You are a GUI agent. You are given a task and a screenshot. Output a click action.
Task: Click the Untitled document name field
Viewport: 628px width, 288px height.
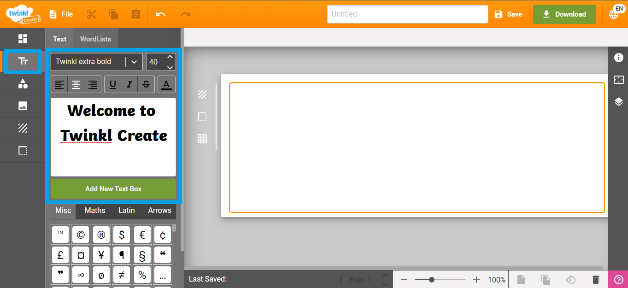click(407, 14)
